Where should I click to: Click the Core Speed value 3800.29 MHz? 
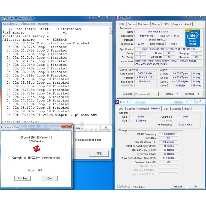(145, 73)
